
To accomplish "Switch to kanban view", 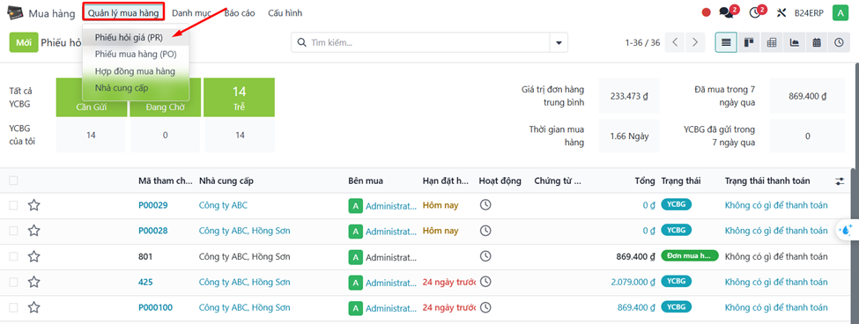I will (x=748, y=42).
